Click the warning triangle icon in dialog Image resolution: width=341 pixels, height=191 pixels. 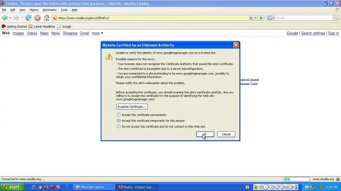(x=109, y=56)
